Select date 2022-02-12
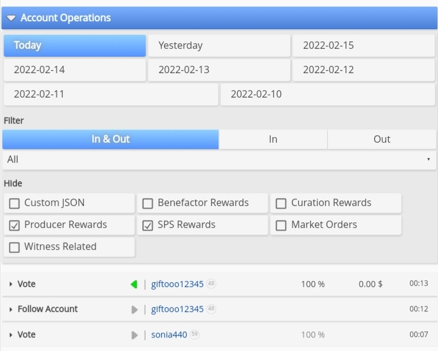 (364, 70)
